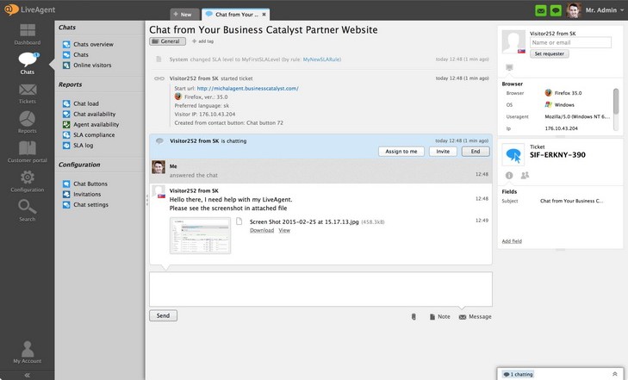
Task: Open the Configuration gear in sidebar
Action: (28, 181)
